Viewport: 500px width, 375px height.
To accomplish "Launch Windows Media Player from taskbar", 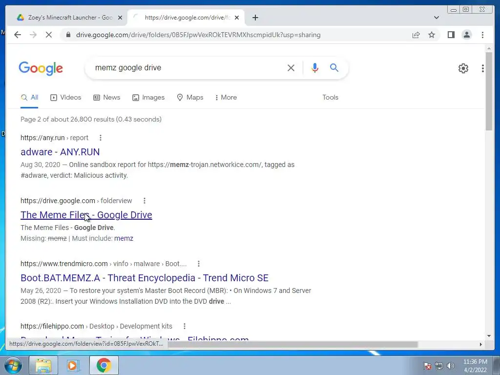I will [x=73, y=365].
